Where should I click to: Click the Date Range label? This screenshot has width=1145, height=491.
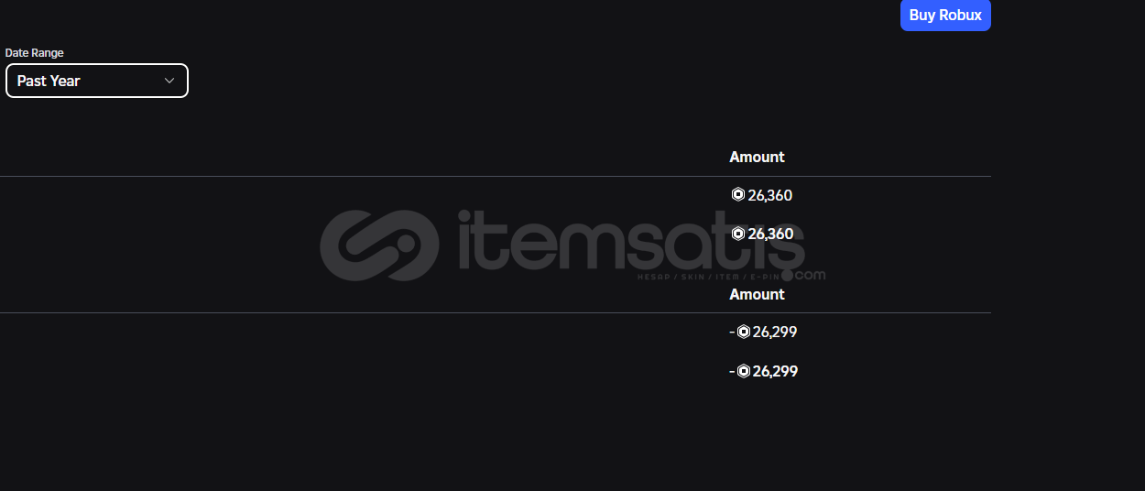[35, 53]
